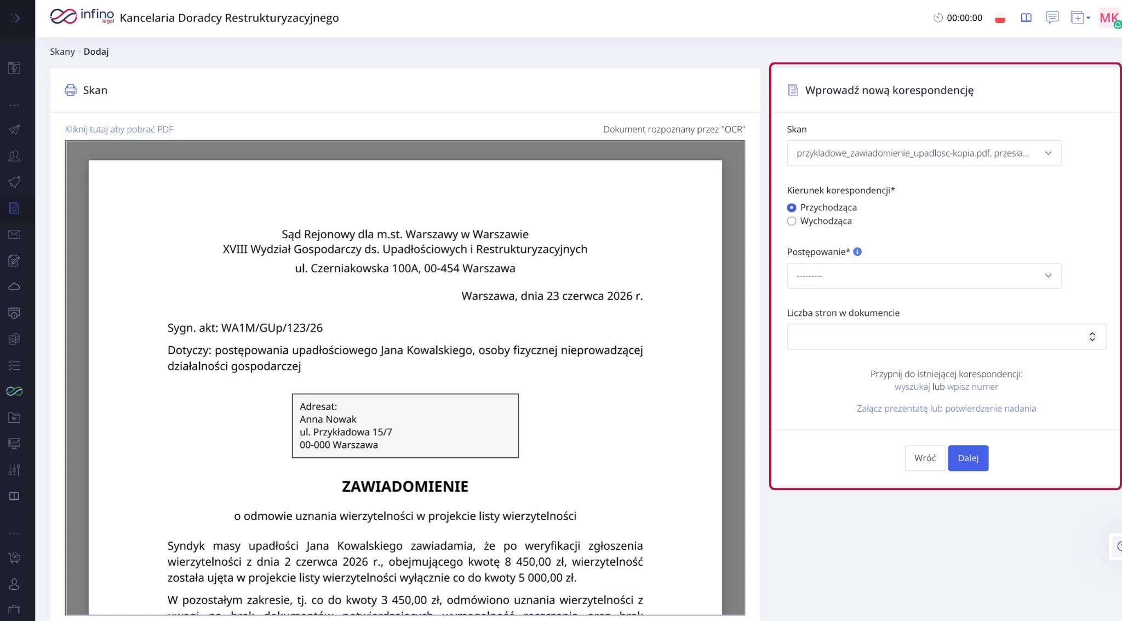Click the 'Dokument rozpoznany przez OCR' label

[x=674, y=129]
